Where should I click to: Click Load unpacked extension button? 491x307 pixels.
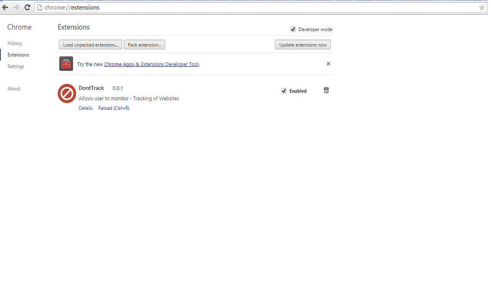90,45
